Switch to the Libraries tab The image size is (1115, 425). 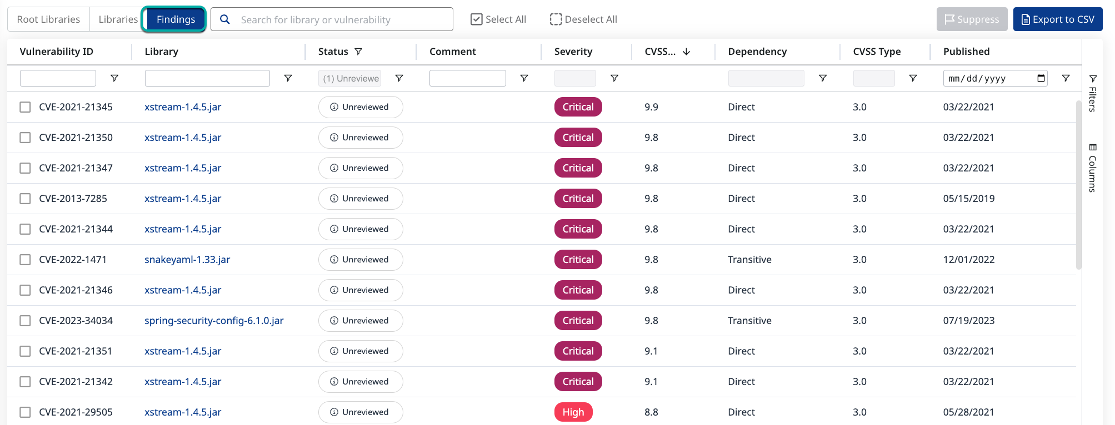point(117,19)
